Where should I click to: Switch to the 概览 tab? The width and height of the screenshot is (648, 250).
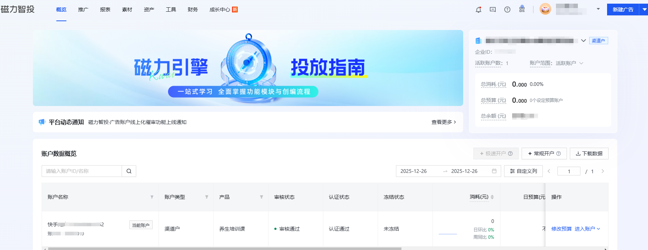pos(61,10)
